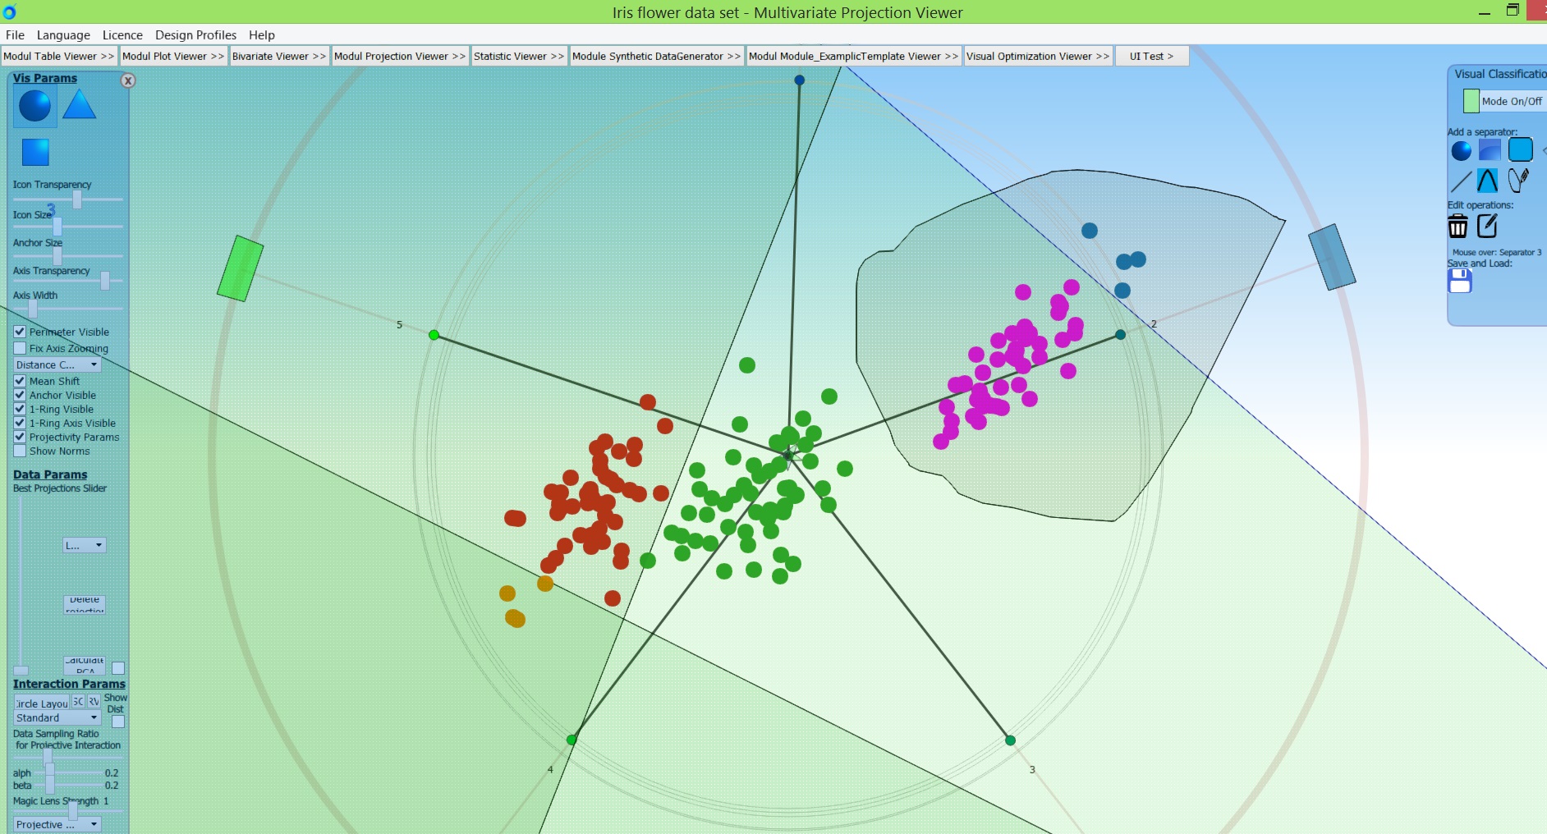
Task: Enable the Fix Axis Zooming checkbox
Action: pyautogui.click(x=20, y=348)
